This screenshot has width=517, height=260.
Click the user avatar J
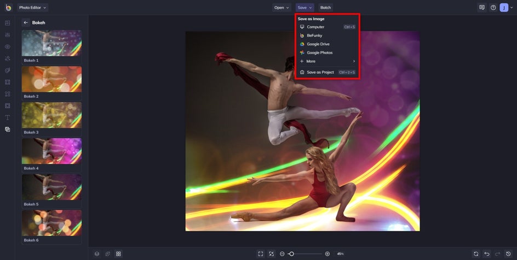(504, 8)
